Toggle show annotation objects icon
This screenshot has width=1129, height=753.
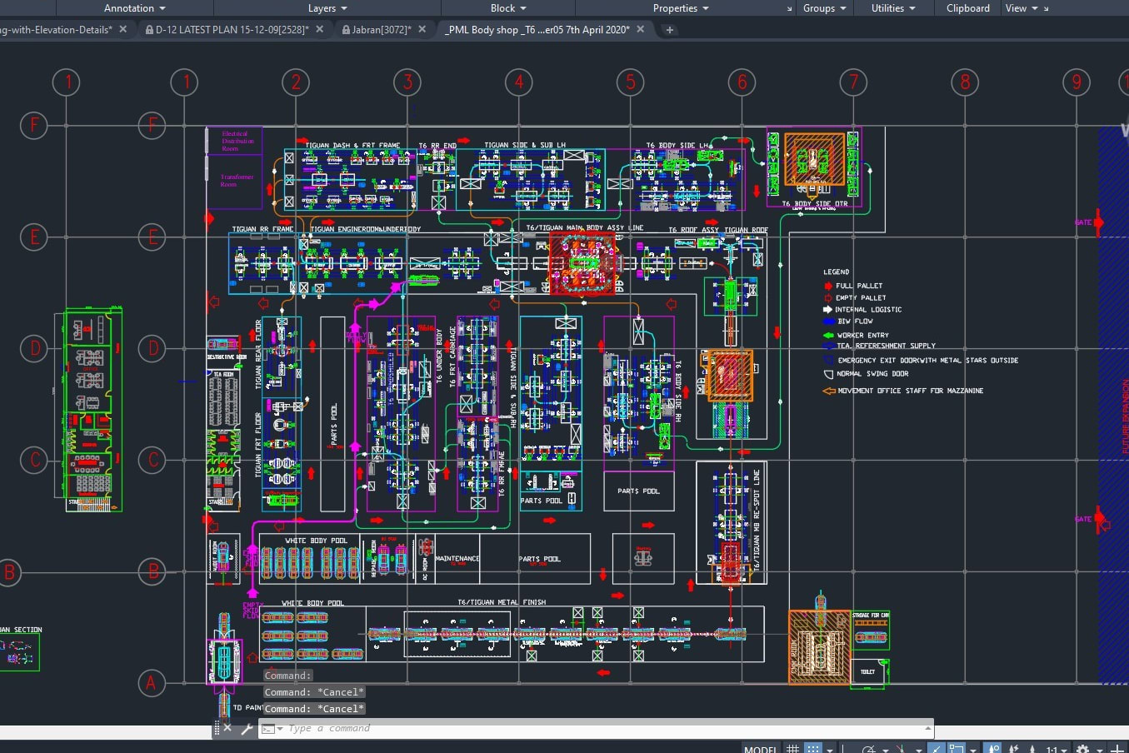point(993,749)
